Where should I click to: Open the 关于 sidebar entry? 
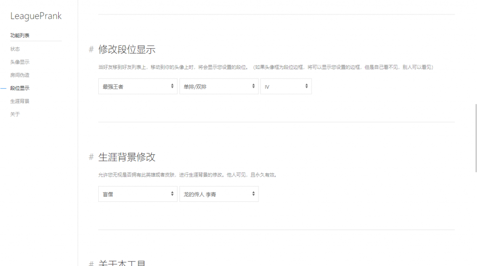[x=15, y=114]
